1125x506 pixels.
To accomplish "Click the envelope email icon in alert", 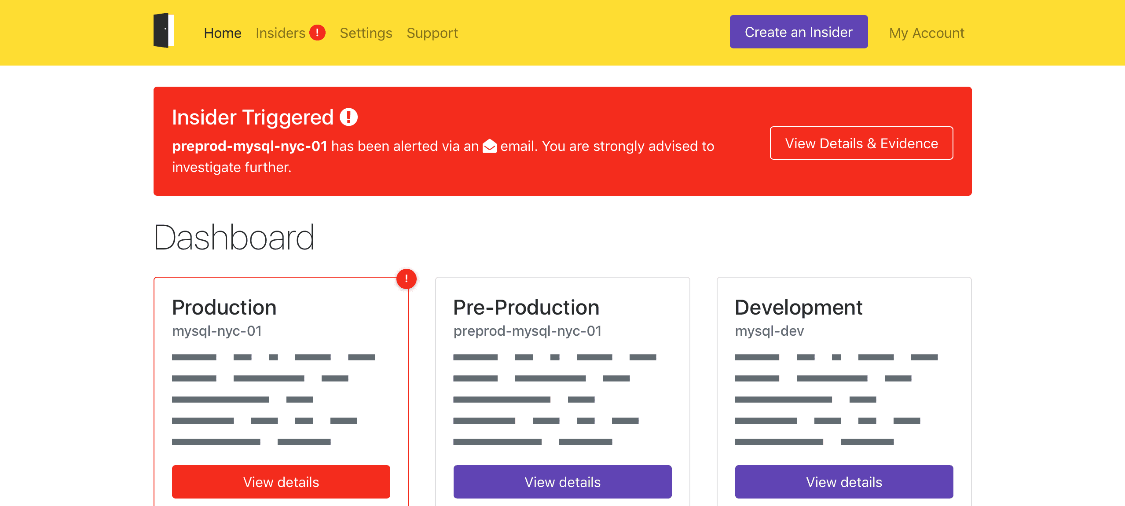I will click(489, 146).
